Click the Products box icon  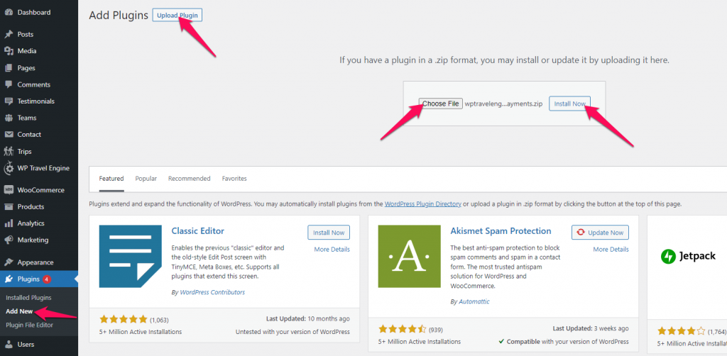point(9,207)
